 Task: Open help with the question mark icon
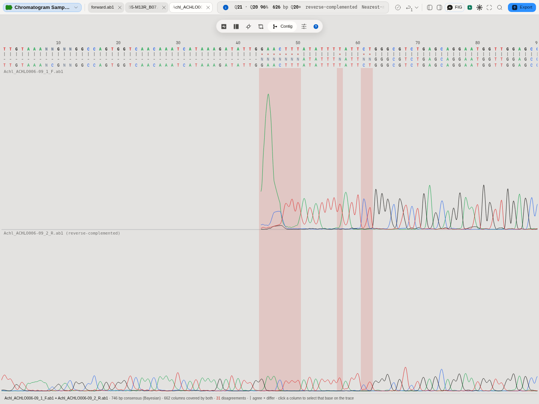click(x=316, y=27)
